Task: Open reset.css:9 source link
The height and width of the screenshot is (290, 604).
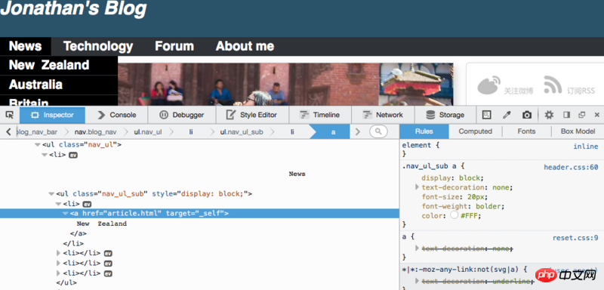Action: [575, 238]
